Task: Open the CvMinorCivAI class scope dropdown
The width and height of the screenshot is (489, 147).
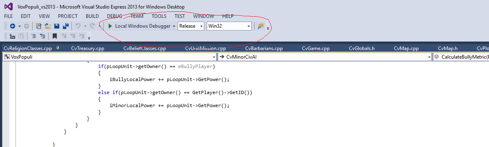Action: (324, 57)
